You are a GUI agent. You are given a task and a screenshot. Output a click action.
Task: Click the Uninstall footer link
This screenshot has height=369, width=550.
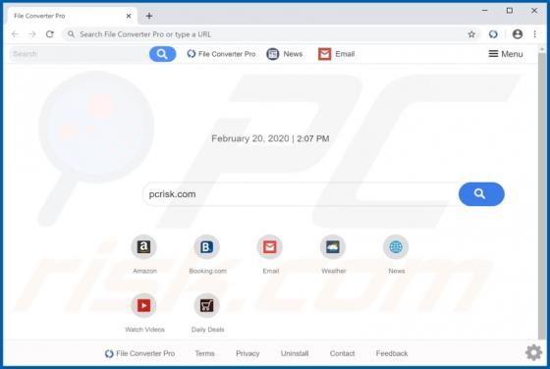(x=295, y=353)
